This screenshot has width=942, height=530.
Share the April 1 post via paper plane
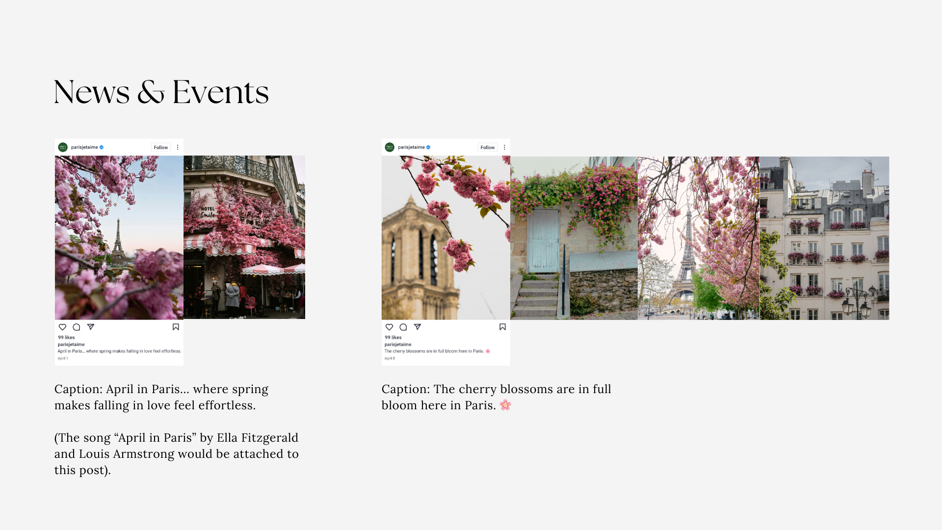point(90,327)
